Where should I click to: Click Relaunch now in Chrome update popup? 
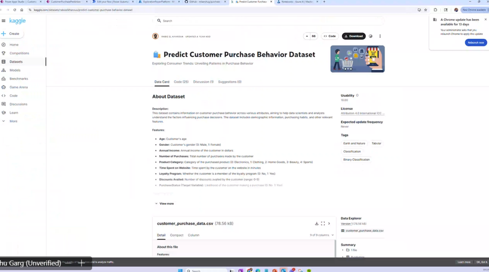476,43
